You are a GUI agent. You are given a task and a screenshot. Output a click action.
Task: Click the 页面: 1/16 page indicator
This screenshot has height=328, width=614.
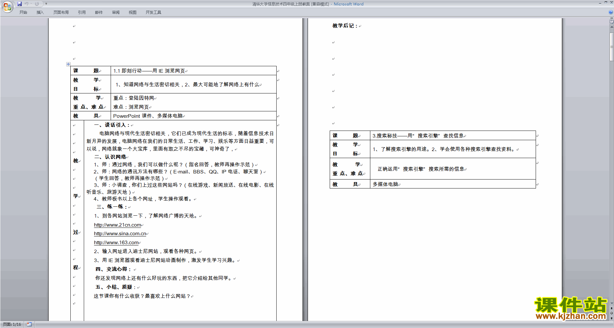(12, 324)
